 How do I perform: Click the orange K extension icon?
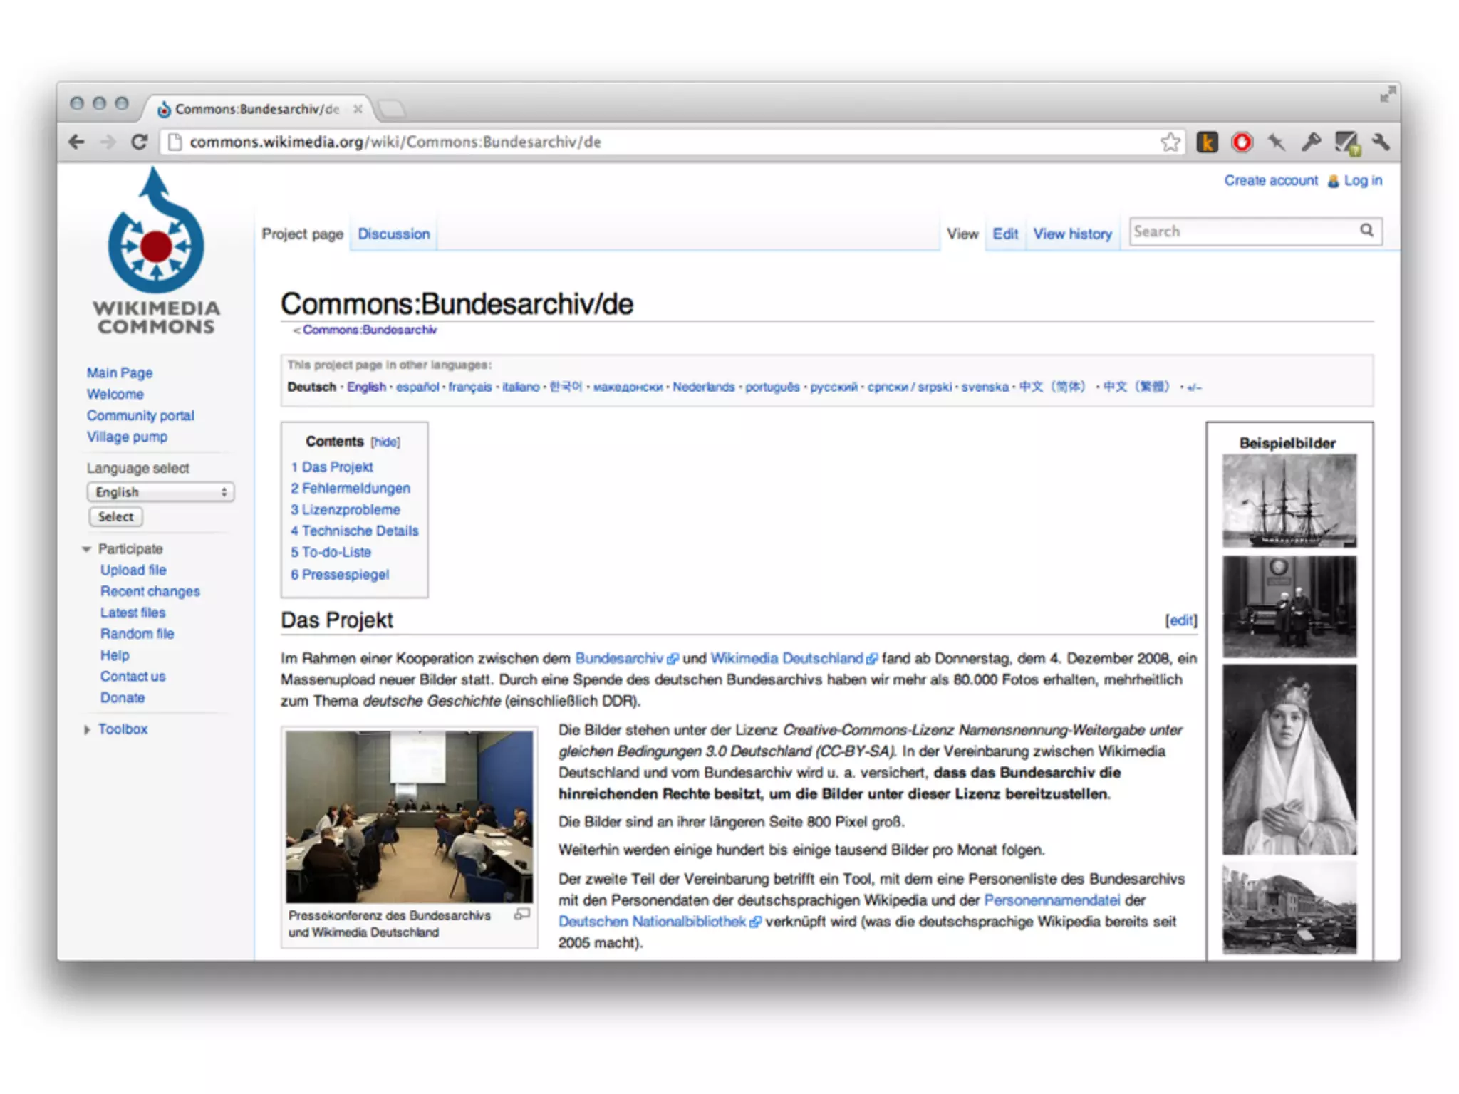pos(1207,142)
